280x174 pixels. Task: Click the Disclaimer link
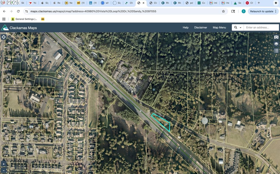pyautogui.click(x=201, y=28)
